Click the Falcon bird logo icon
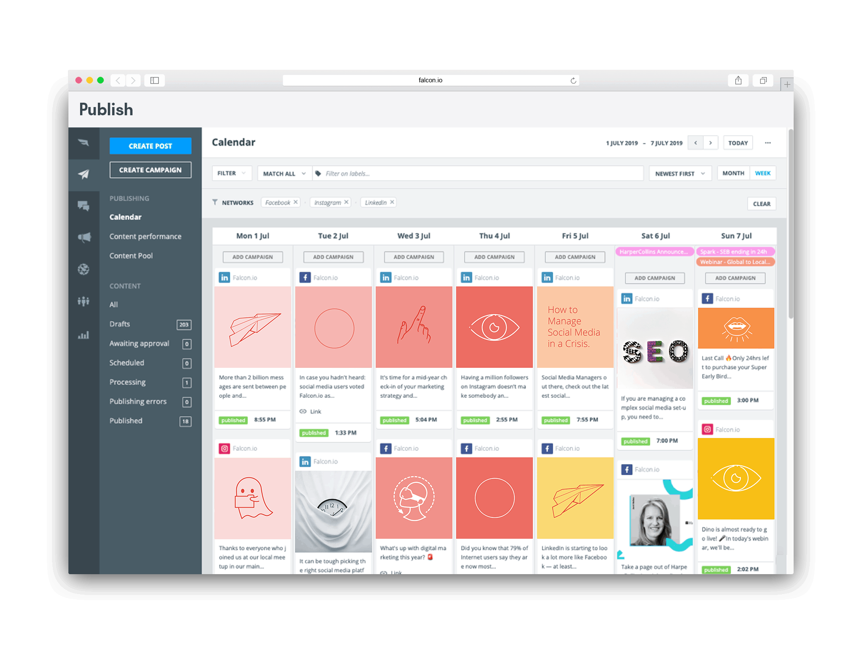This screenshot has width=866, height=650. [x=84, y=143]
